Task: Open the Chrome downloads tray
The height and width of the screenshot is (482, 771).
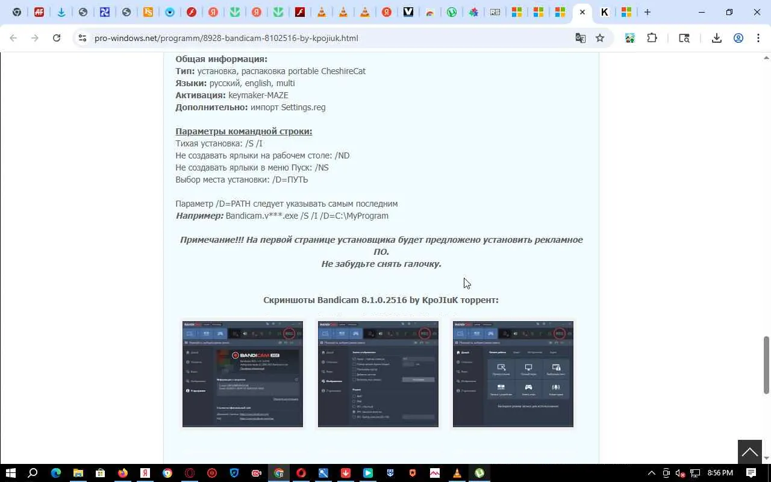Action: (x=716, y=38)
